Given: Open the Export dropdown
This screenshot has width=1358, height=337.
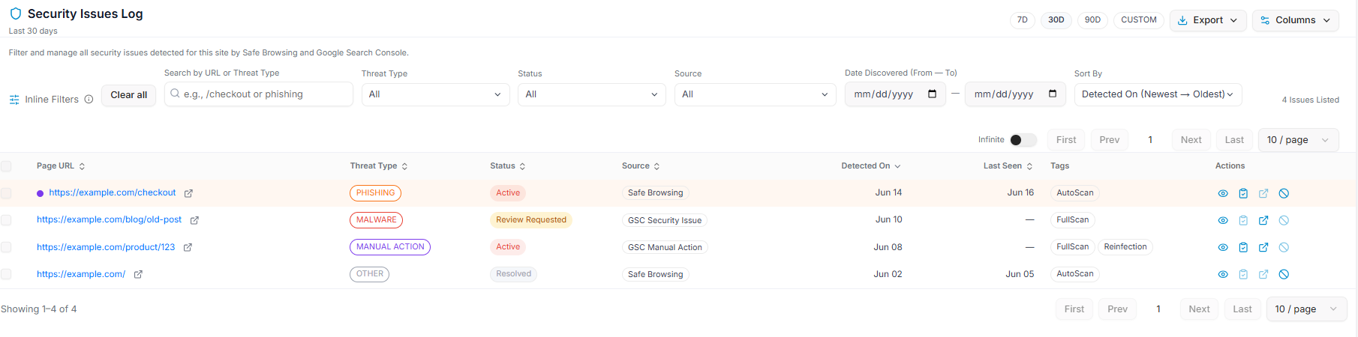Looking at the screenshot, I should point(1208,20).
